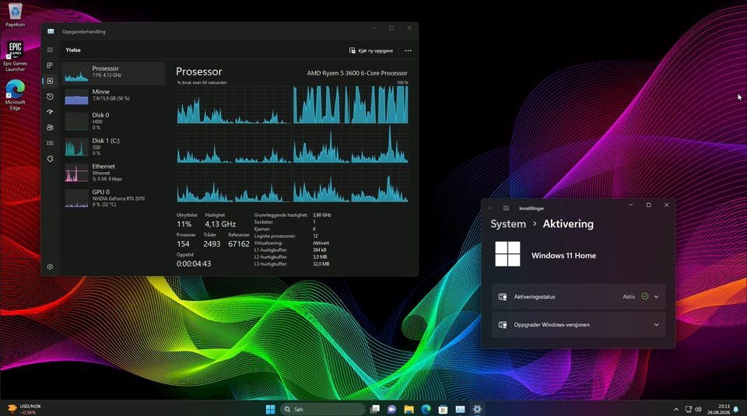Click the System breadcrumb link in Settings
The width and height of the screenshot is (747, 416).
click(x=508, y=224)
